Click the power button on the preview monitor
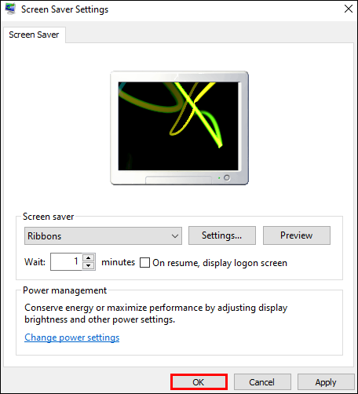Image resolution: width=358 pixels, height=394 pixels. coord(227,178)
